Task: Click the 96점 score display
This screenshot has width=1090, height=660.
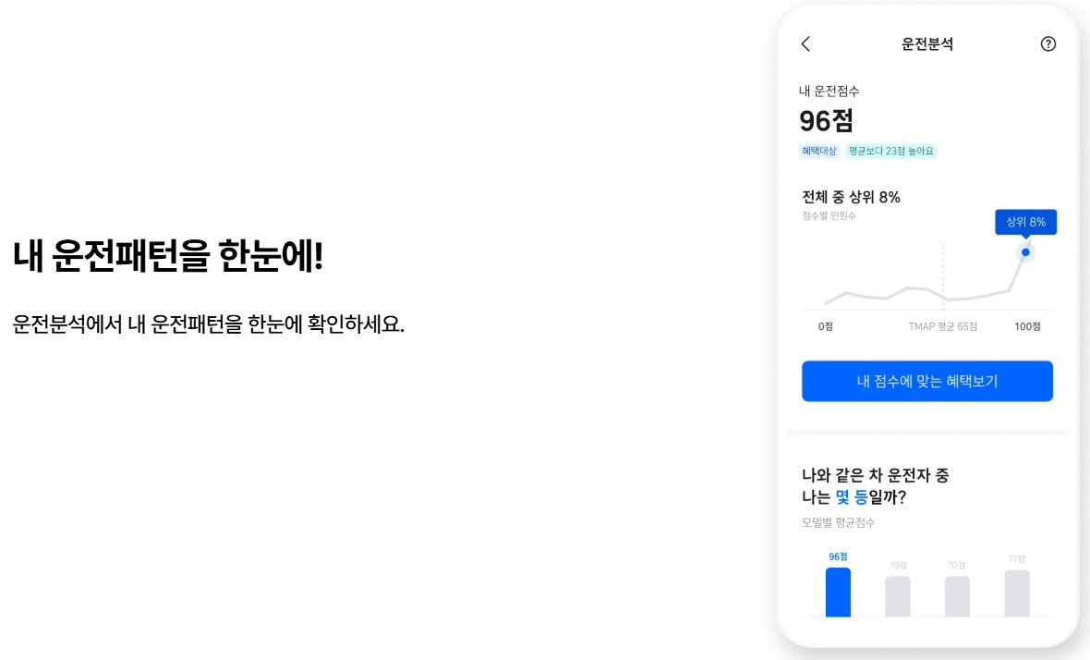Action: (x=825, y=121)
